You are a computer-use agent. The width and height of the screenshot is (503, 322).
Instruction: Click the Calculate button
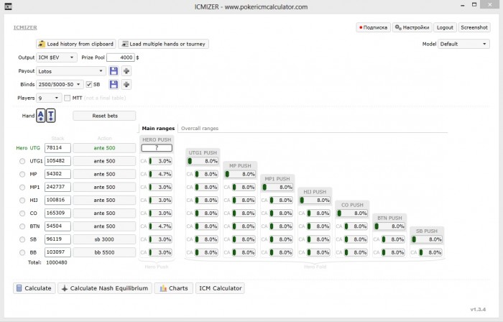[x=34, y=288]
